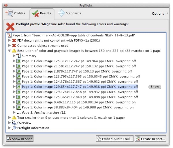Click the image icon for 129.174x117.858 pt entry
This screenshot has height=148, width=173.
(x=19, y=92)
